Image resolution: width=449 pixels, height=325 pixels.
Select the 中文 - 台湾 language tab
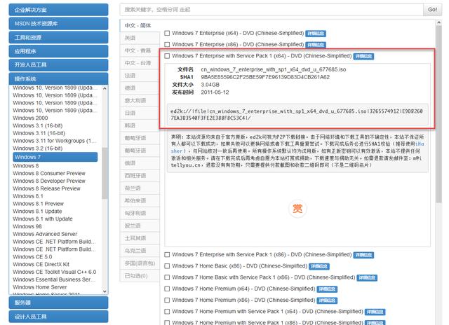140,63
